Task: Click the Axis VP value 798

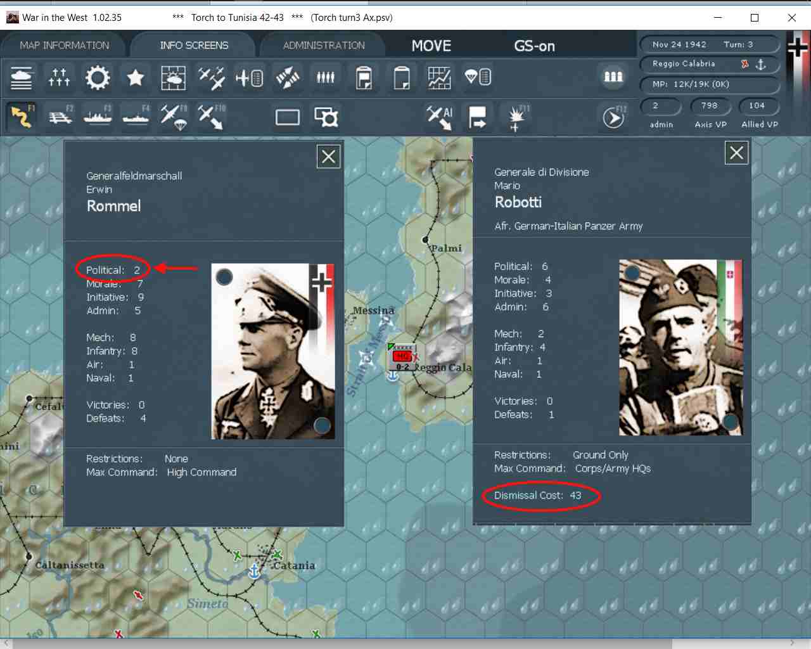Action: (710, 106)
